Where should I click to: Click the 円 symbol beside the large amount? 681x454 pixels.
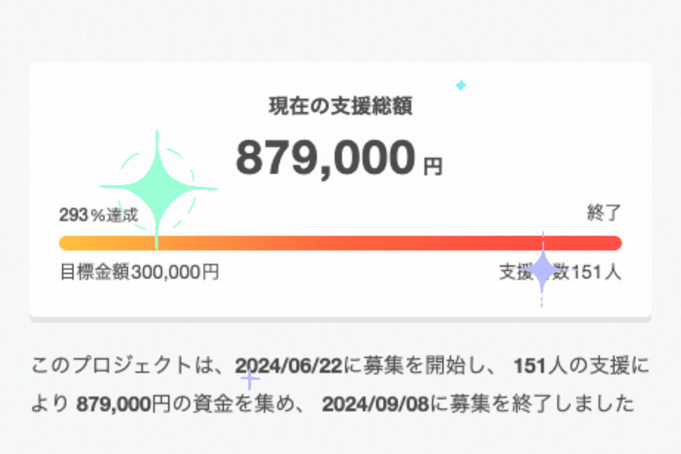tap(433, 166)
